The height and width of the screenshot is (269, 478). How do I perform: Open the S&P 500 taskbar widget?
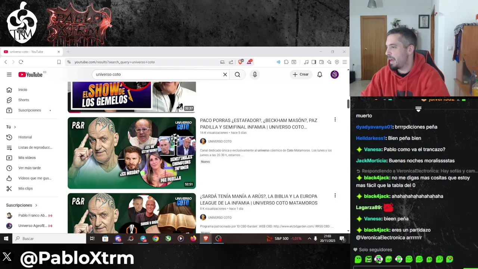coord(284,238)
